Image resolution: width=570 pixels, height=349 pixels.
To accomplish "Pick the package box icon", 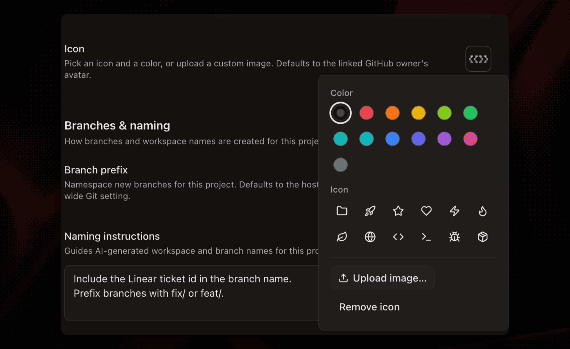I will pos(482,237).
